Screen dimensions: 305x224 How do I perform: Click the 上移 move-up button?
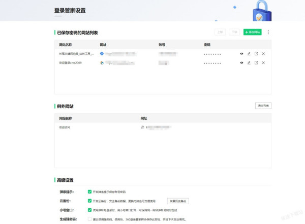(x=220, y=32)
